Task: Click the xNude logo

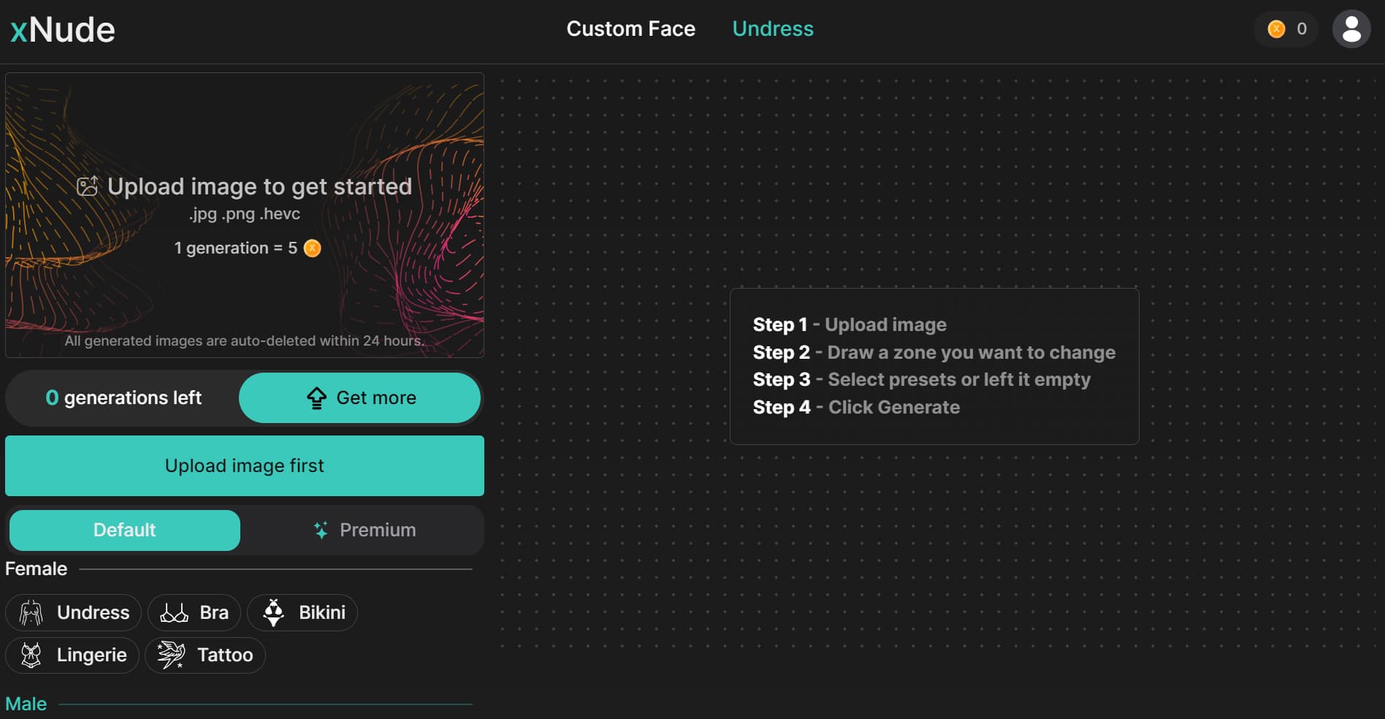Action: click(63, 30)
